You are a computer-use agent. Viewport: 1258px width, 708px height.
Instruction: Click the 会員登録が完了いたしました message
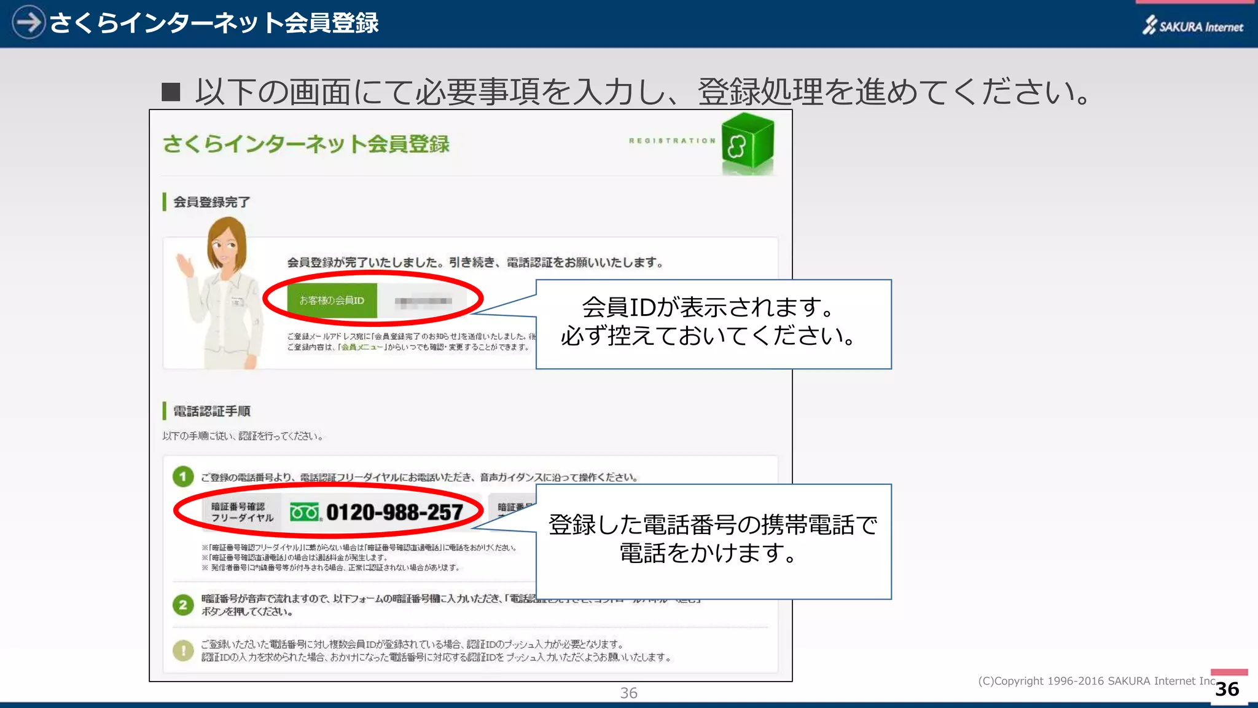pyautogui.click(x=475, y=262)
